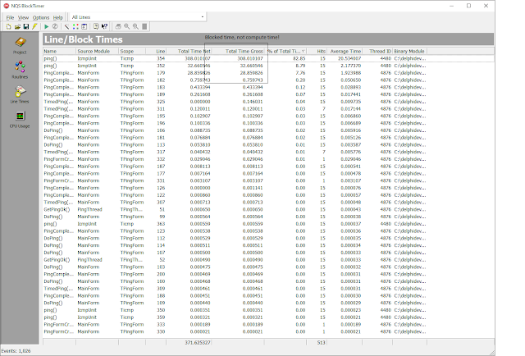
Task: Click the Save floppy disk icon
Action: point(25,26)
